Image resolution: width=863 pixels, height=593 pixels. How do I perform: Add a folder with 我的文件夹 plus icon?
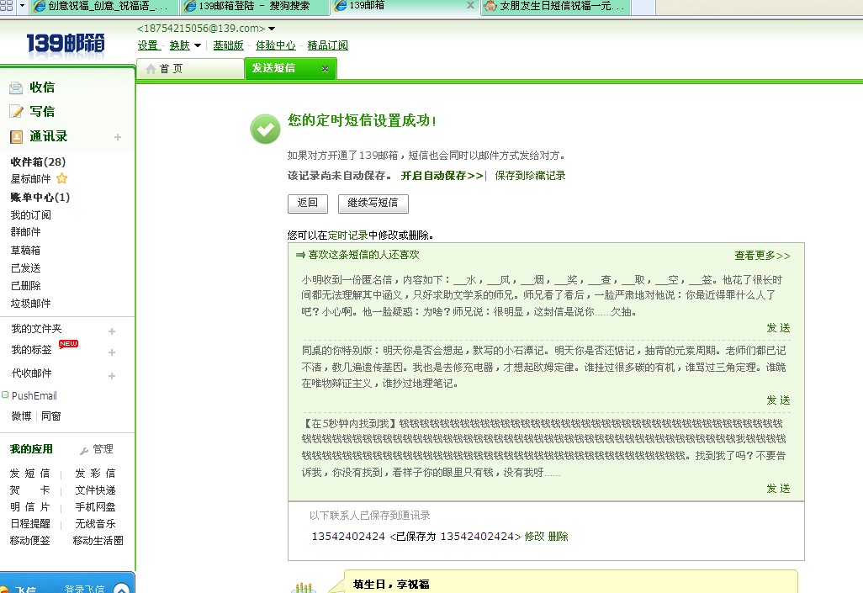point(112,331)
